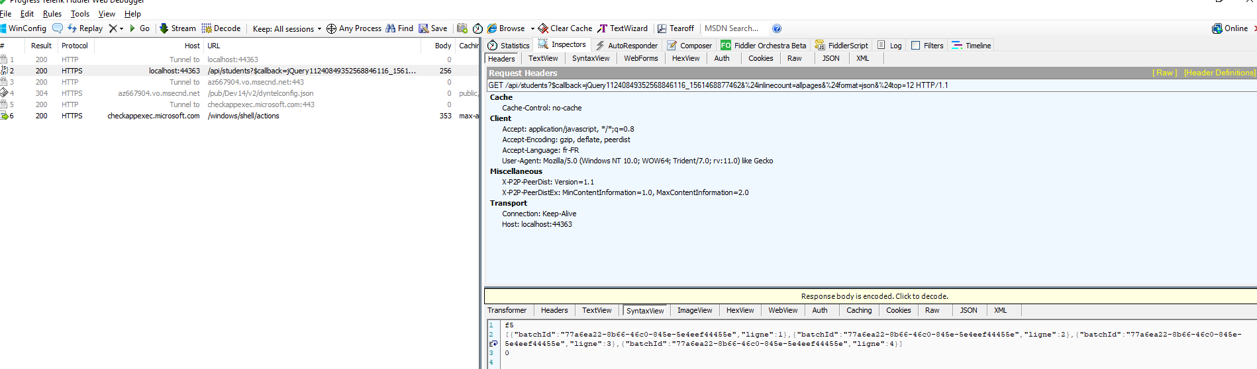This screenshot has height=369, width=1257.
Task: Open the Rules menu
Action: coord(52,14)
